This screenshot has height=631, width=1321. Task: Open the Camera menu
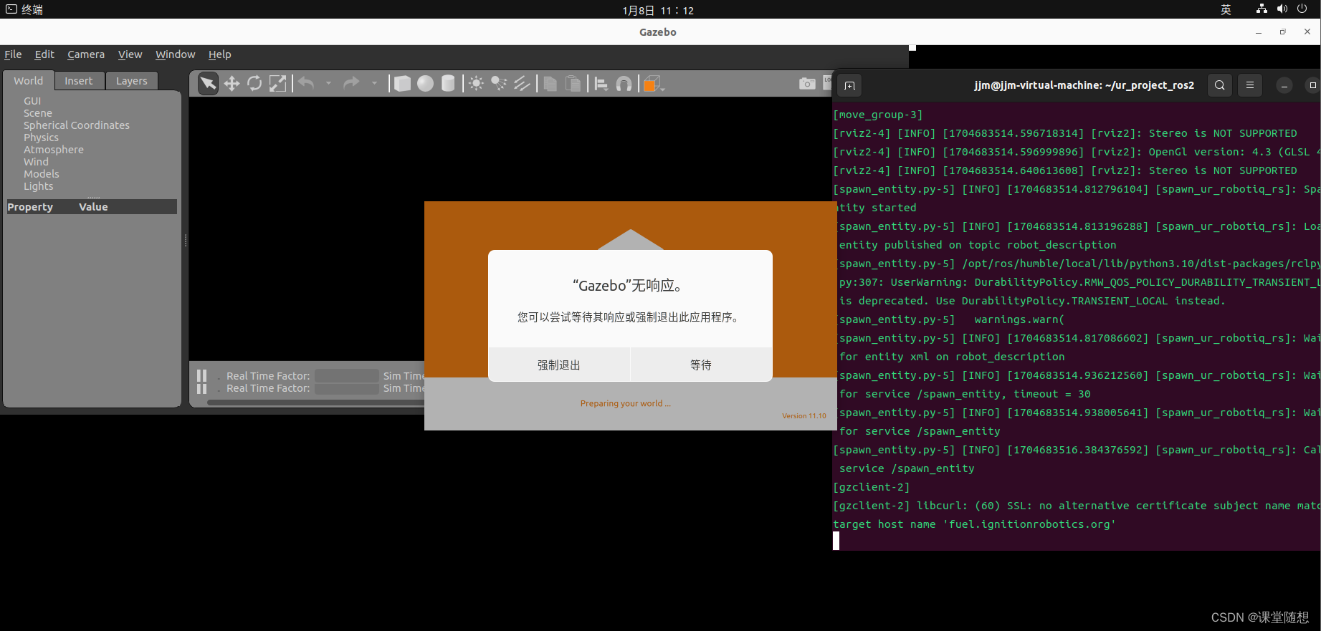click(86, 54)
